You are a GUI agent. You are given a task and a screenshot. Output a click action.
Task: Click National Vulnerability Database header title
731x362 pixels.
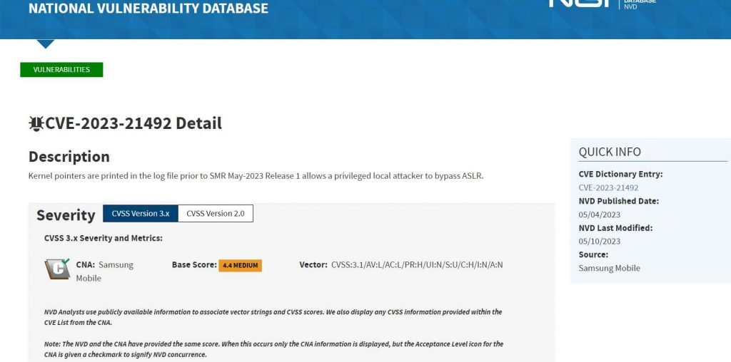(x=148, y=8)
